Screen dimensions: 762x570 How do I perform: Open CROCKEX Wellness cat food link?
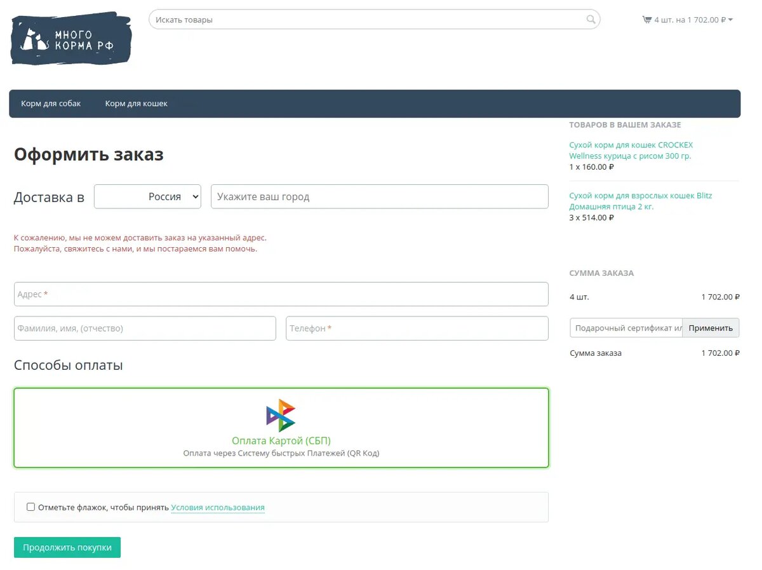631,151
